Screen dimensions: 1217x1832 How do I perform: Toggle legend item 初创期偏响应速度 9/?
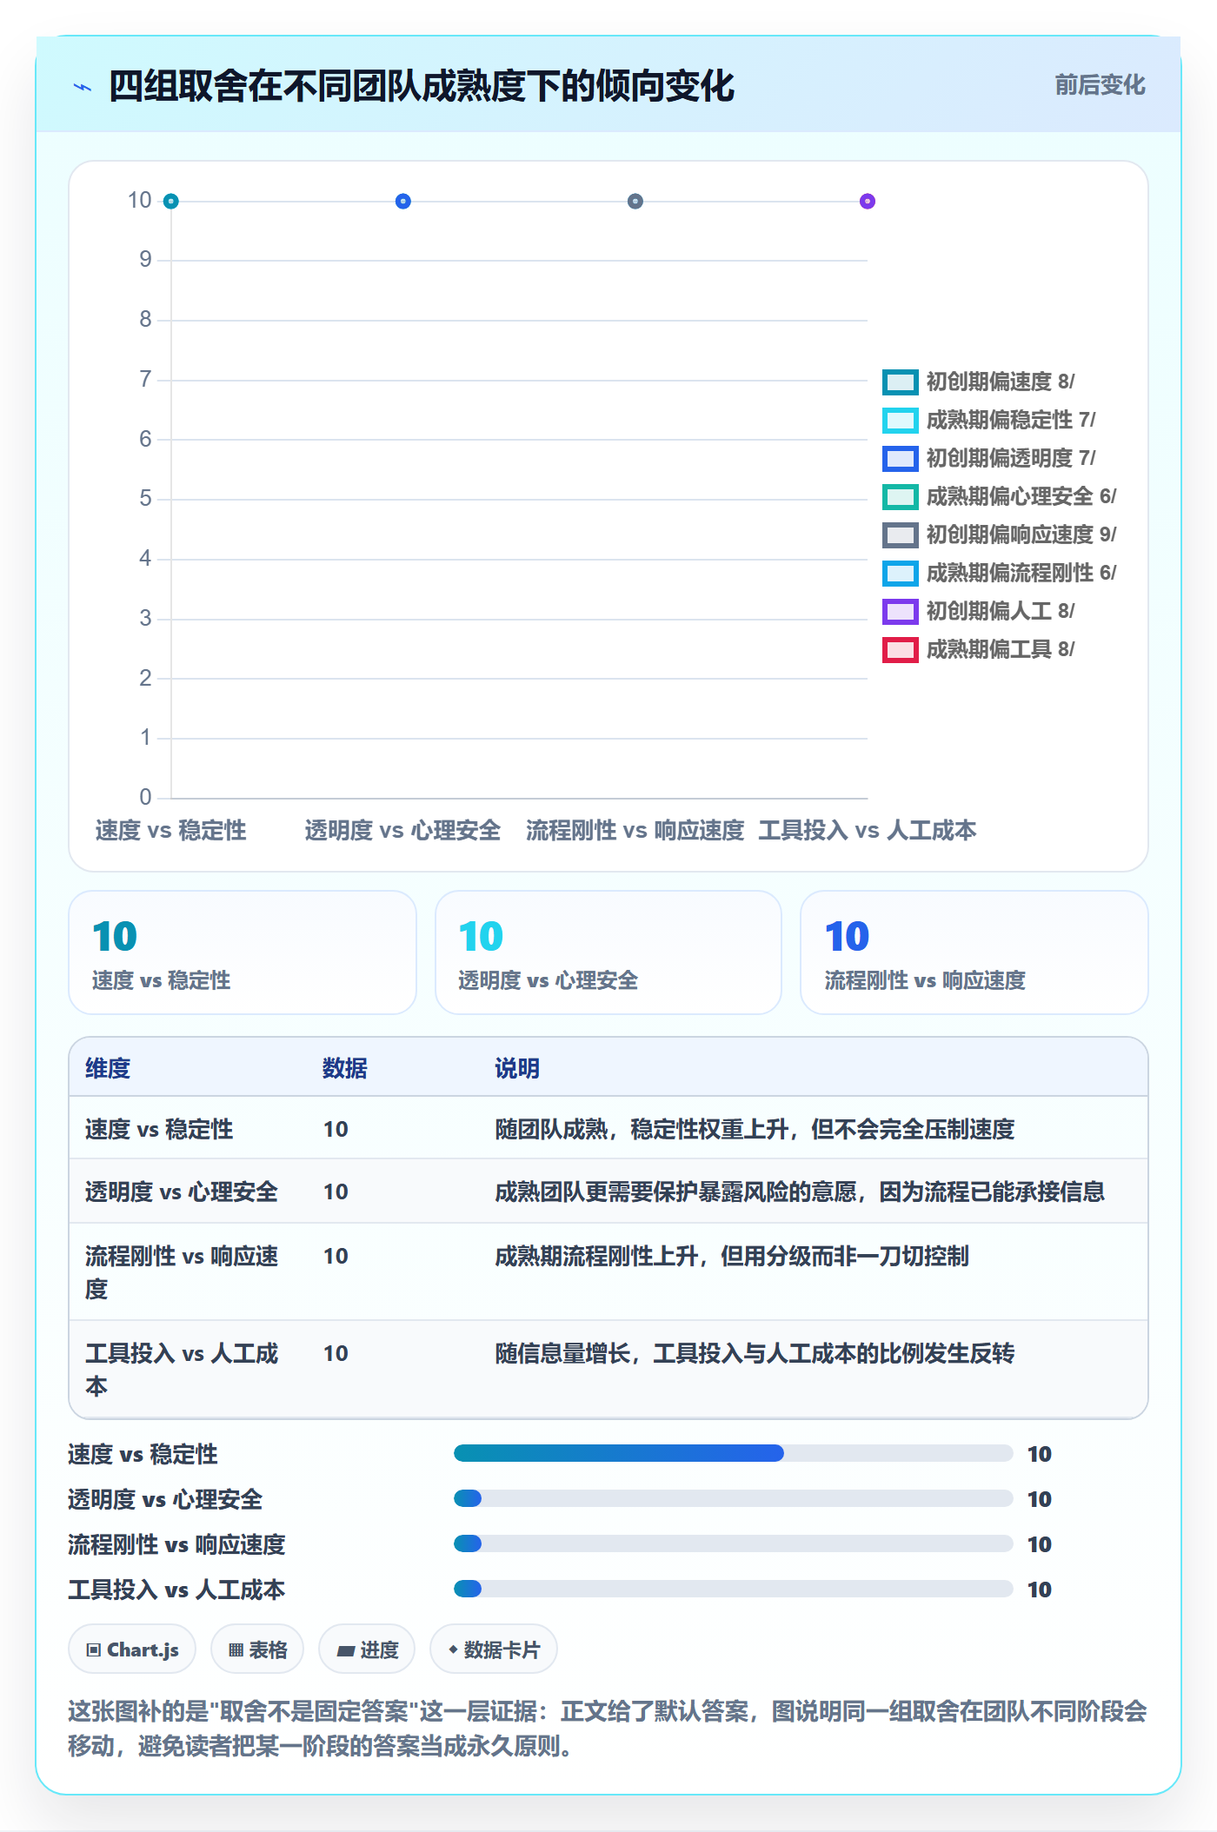click(1000, 534)
